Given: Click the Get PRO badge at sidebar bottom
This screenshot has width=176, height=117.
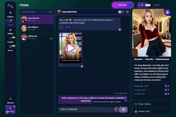Looking at the screenshot, I should [x=10, y=110].
